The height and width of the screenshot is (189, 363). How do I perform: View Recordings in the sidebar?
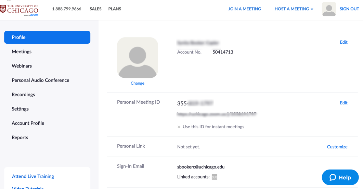coord(23,94)
